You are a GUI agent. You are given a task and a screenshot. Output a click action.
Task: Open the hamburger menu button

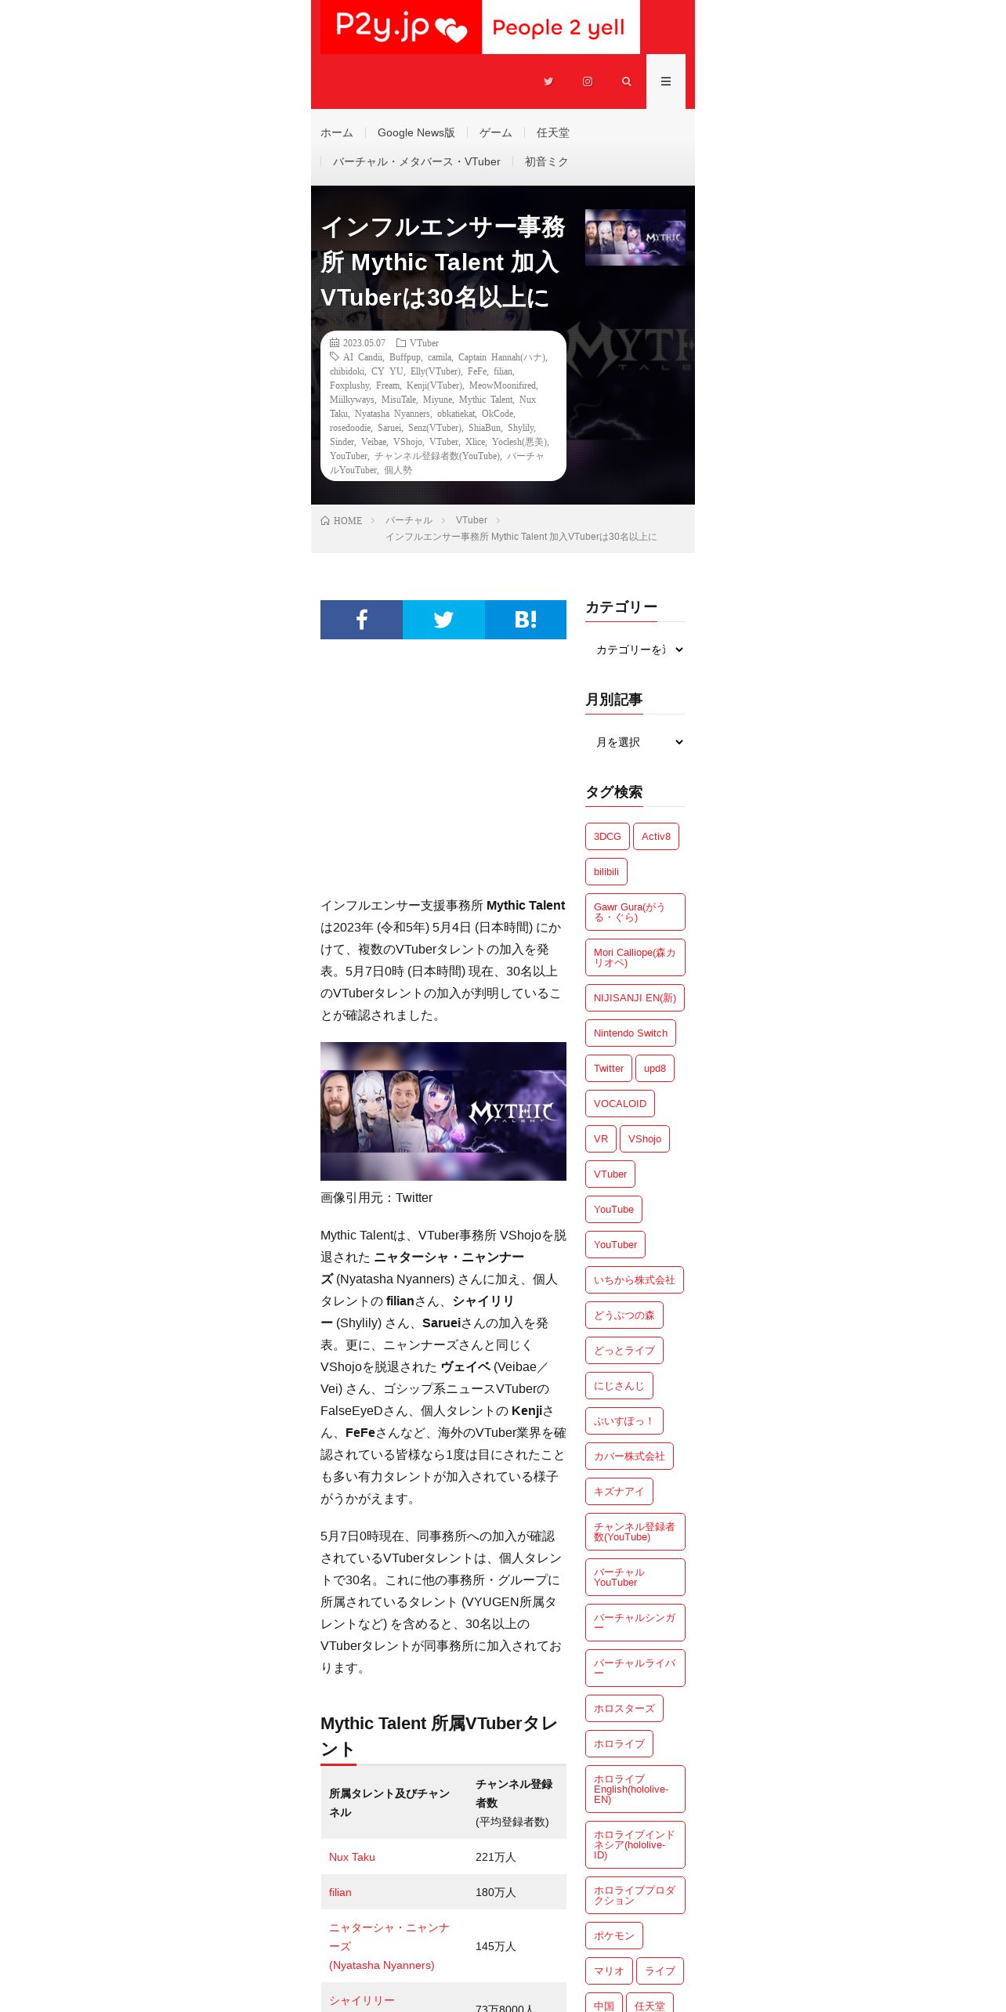pyautogui.click(x=666, y=81)
